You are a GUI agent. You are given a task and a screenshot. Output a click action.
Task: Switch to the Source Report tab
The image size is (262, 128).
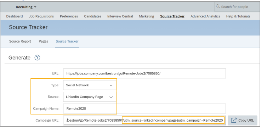[20, 41]
